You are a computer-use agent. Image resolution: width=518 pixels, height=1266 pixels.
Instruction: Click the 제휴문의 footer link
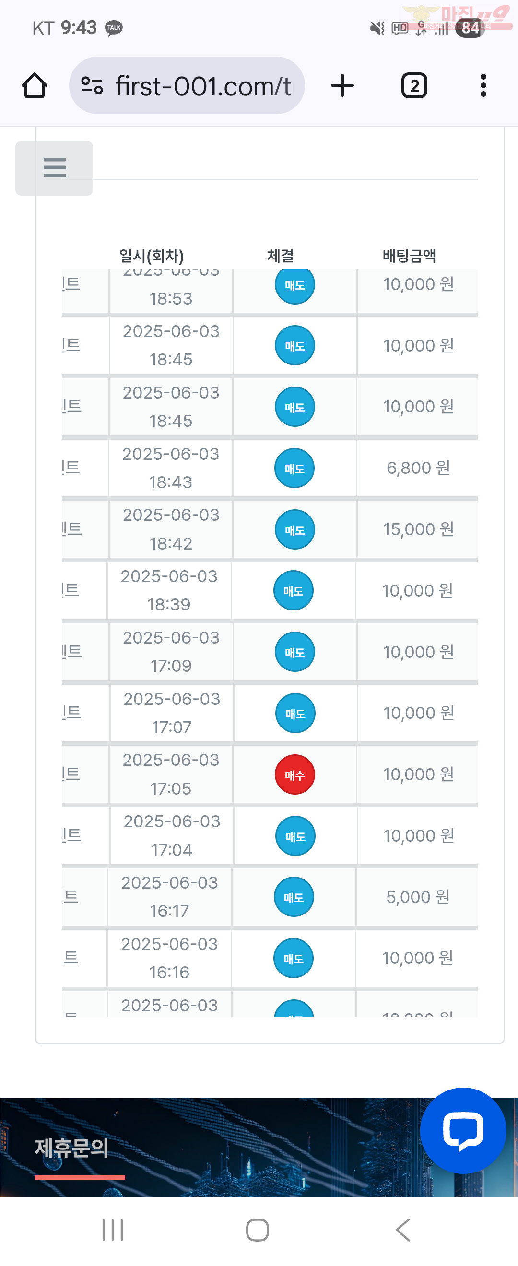point(72,1148)
